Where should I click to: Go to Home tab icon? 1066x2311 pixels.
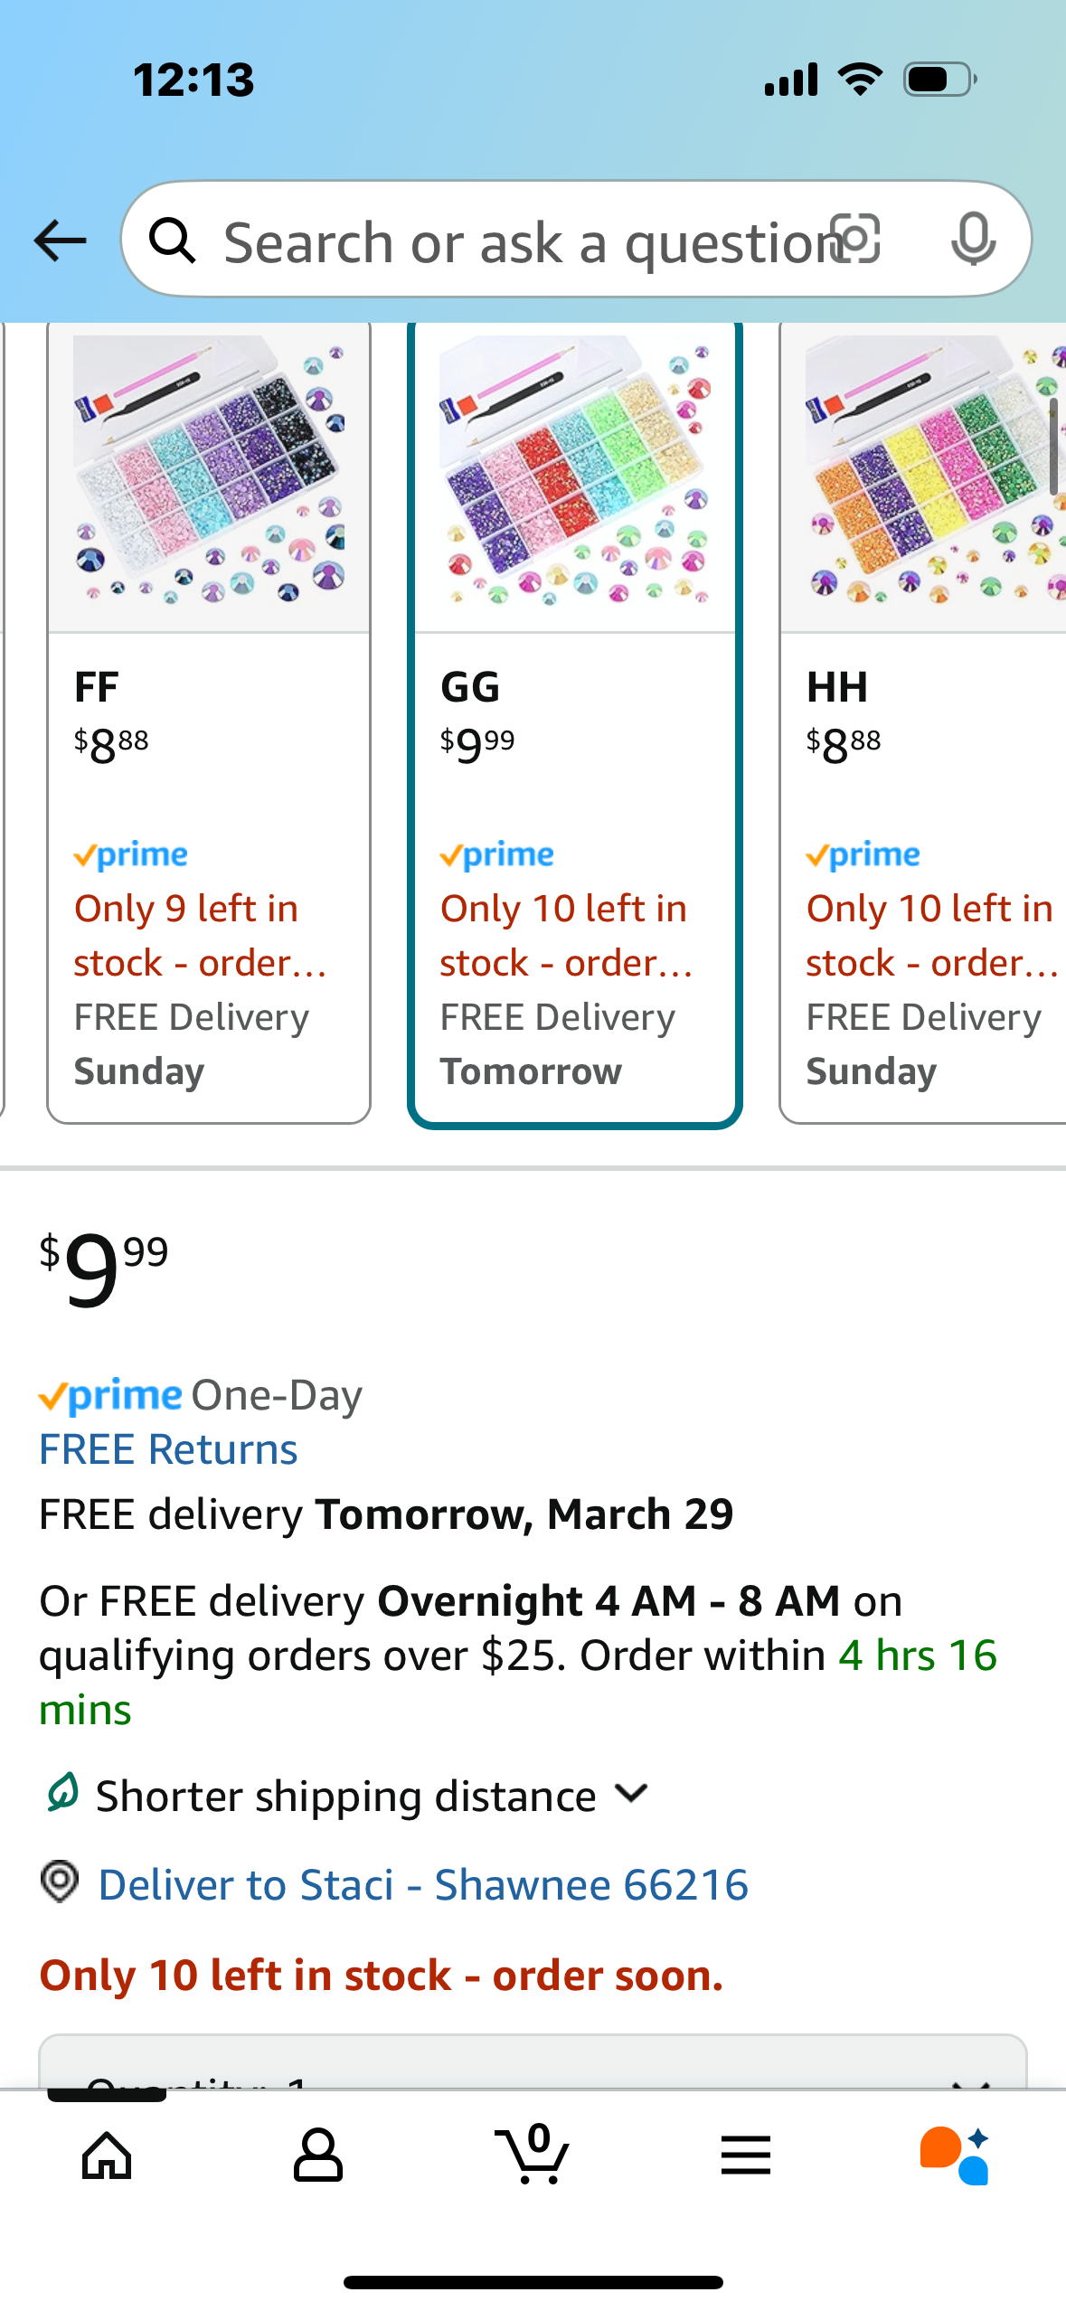point(107,2155)
